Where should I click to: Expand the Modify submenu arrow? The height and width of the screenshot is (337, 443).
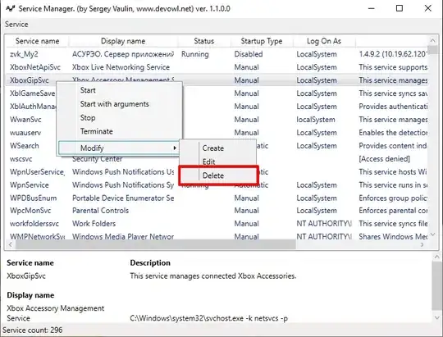175,148
